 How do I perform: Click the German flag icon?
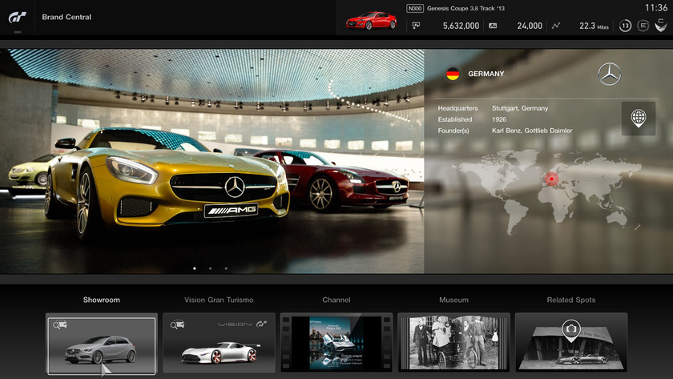(x=453, y=74)
